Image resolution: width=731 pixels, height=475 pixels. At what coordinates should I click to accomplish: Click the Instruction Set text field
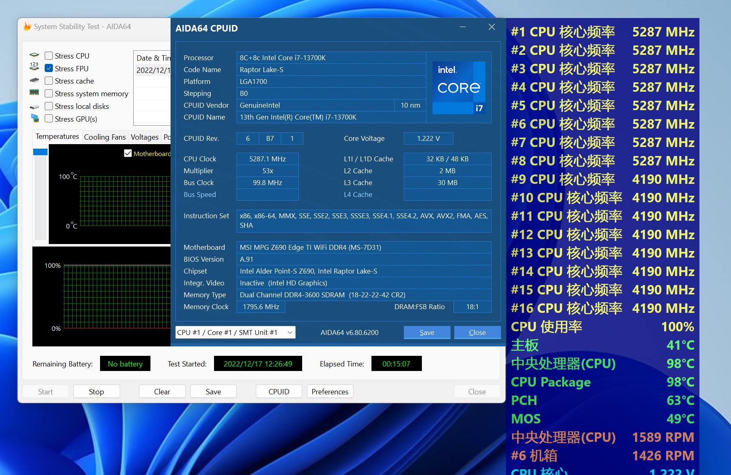(364, 221)
